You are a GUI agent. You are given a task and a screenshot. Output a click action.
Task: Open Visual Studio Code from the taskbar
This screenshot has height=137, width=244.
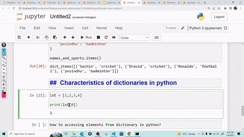[x=114, y=134]
